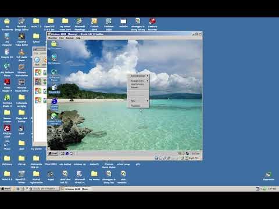
Task: Click guest Show Desktop quick launch icon
Action: coord(63,153)
